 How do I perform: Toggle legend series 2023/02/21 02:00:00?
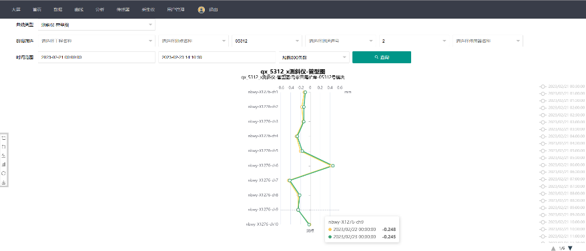coord(562,107)
